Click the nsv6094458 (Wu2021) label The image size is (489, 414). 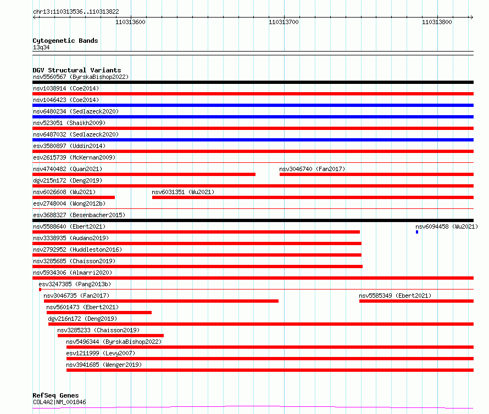(x=447, y=226)
